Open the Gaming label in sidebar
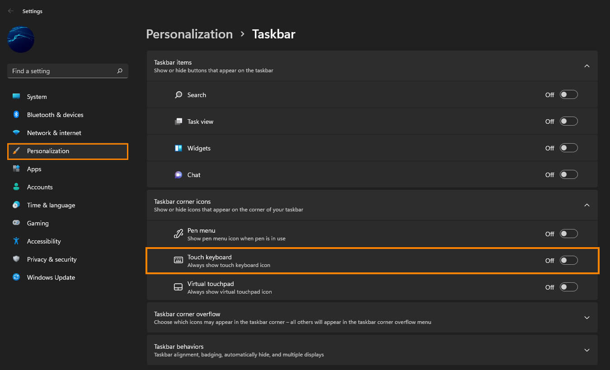Image resolution: width=610 pixels, height=370 pixels. tap(38, 224)
